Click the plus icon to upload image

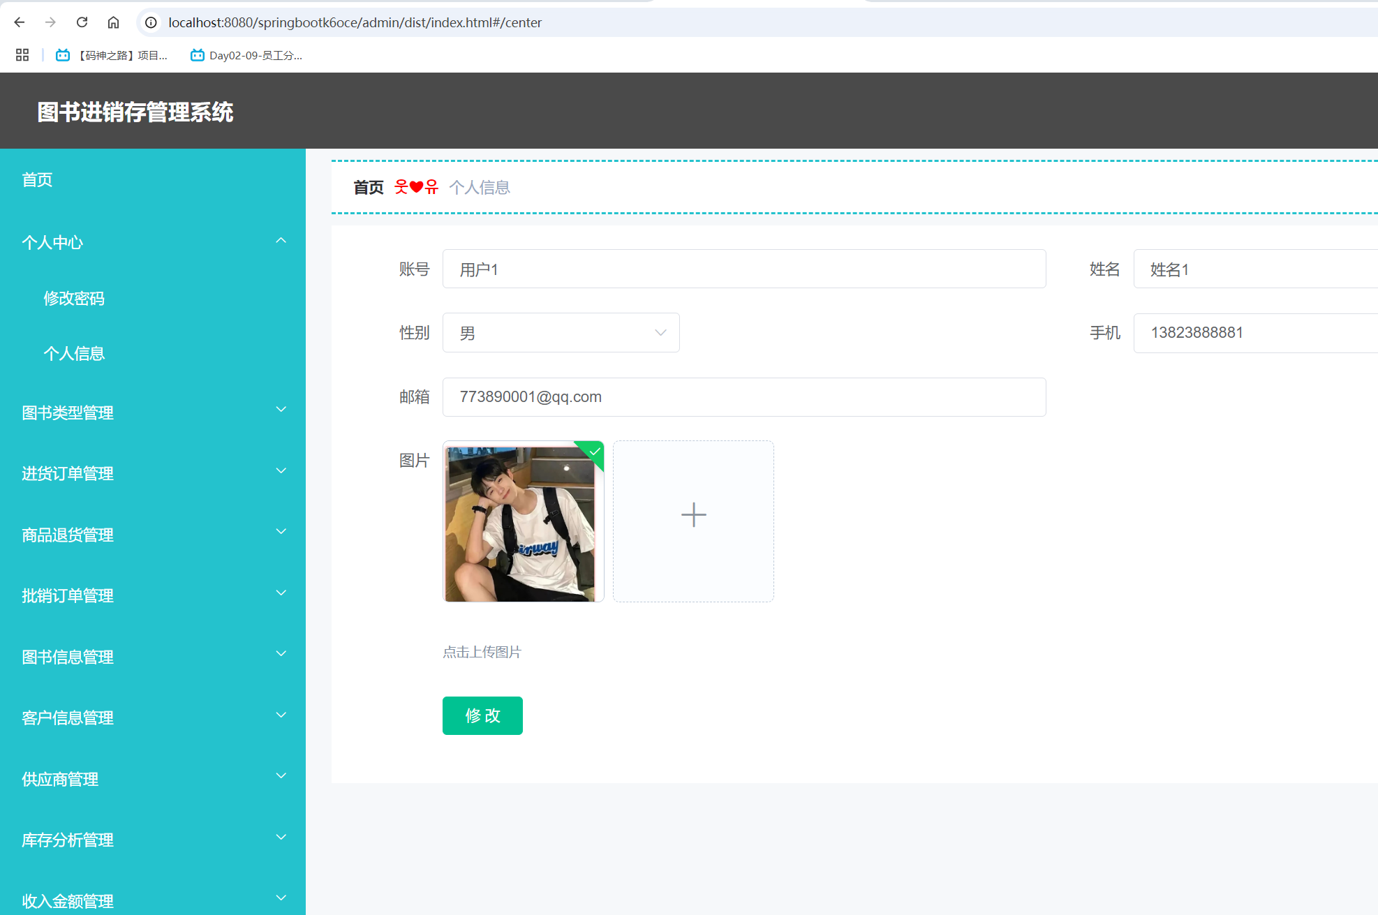coord(693,515)
